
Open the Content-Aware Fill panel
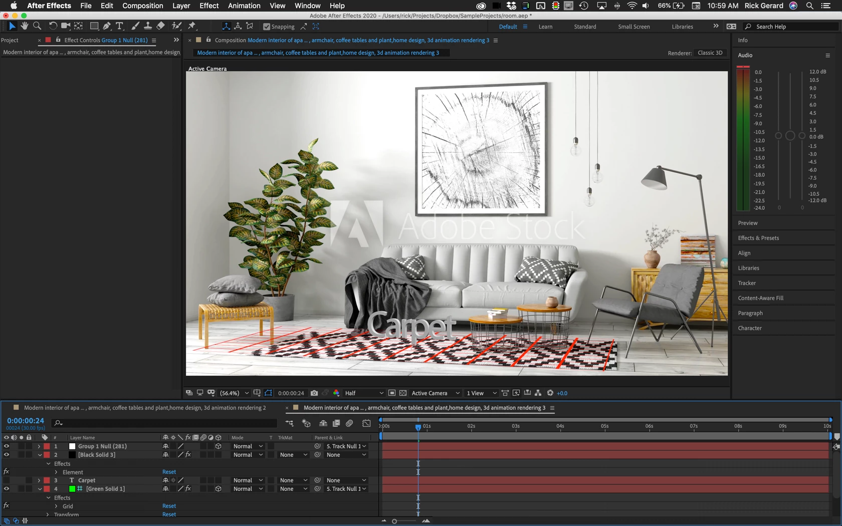(x=760, y=298)
